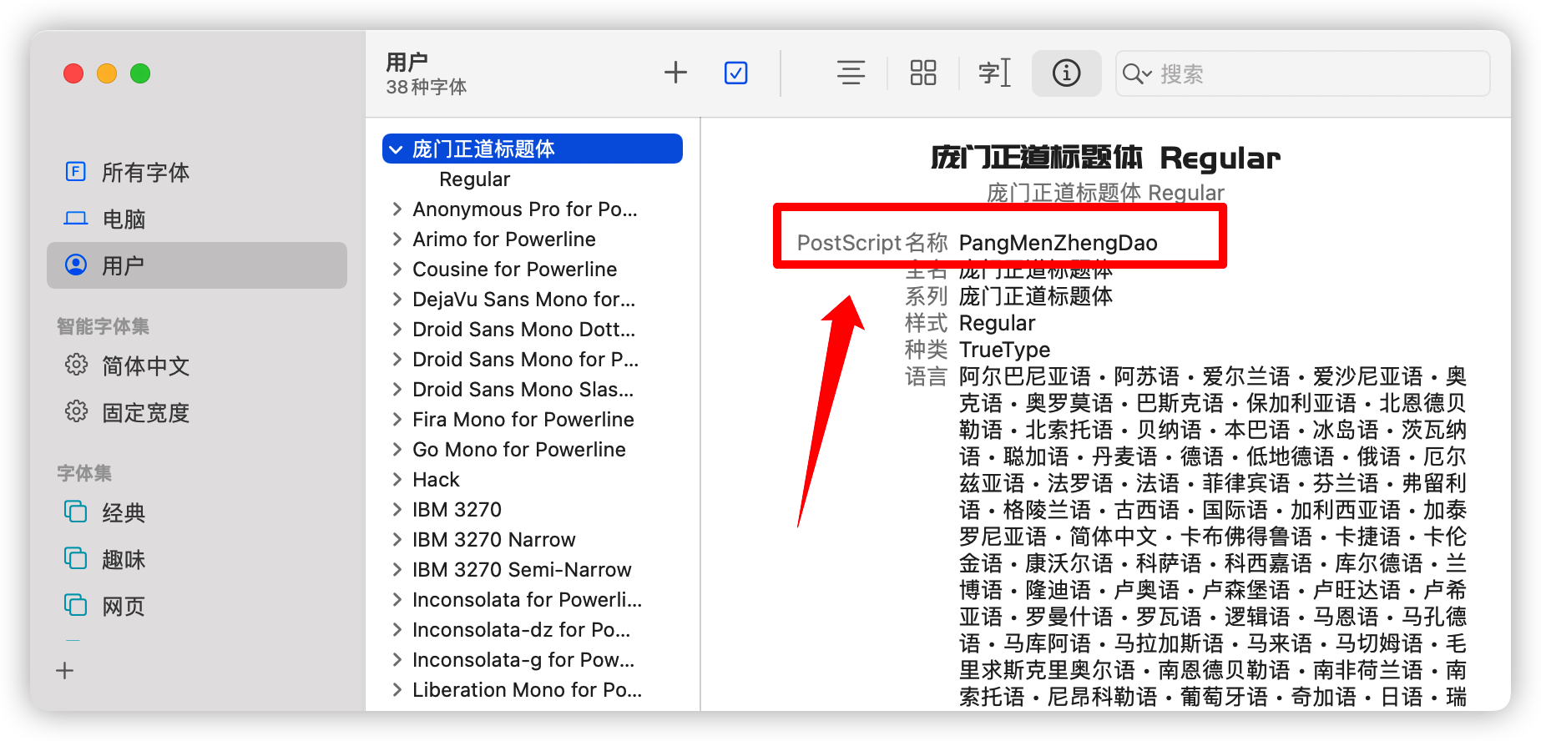Add a new collection with bottom plus button
The width and height of the screenshot is (1541, 741).
point(65,671)
